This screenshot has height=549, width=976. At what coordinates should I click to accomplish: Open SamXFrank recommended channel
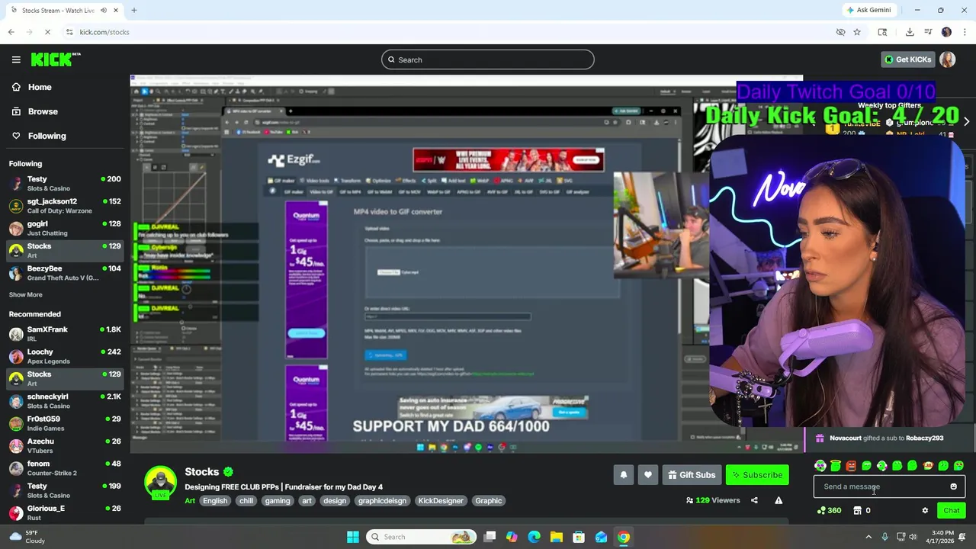click(x=65, y=333)
